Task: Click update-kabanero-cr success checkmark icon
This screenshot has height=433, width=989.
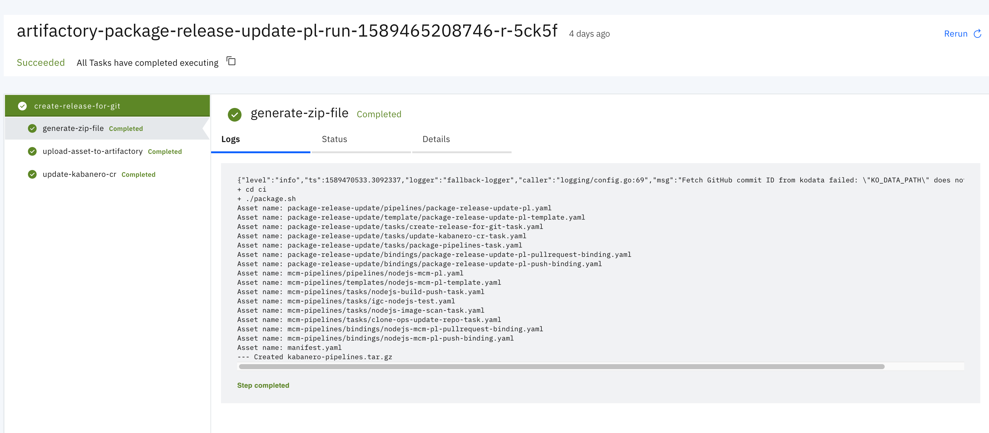Action: [x=32, y=175]
